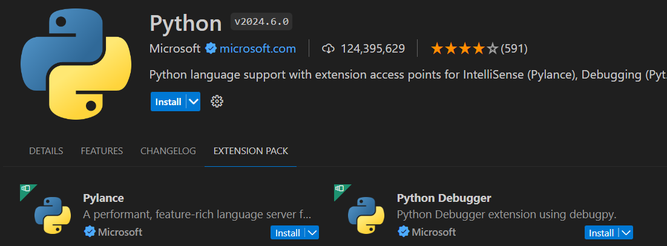Viewport: 667px width, 246px height.
Task: Click Microsoft publisher under Python Debugger
Action: [x=434, y=233]
